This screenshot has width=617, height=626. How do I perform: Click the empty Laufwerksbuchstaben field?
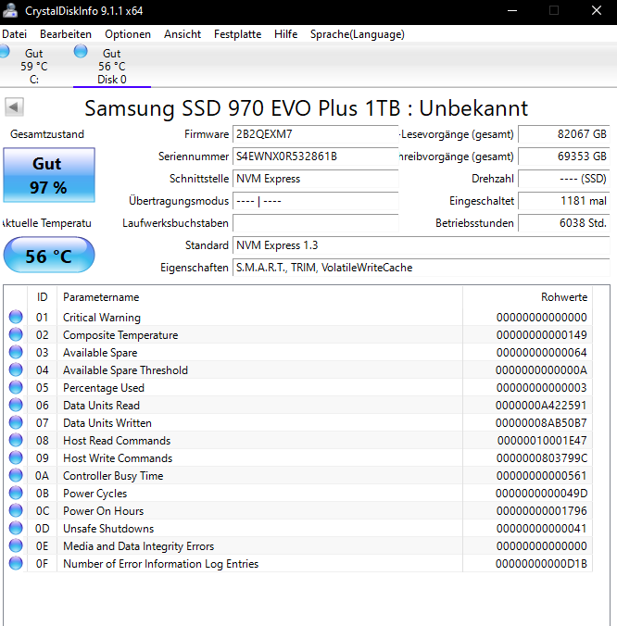[316, 223]
